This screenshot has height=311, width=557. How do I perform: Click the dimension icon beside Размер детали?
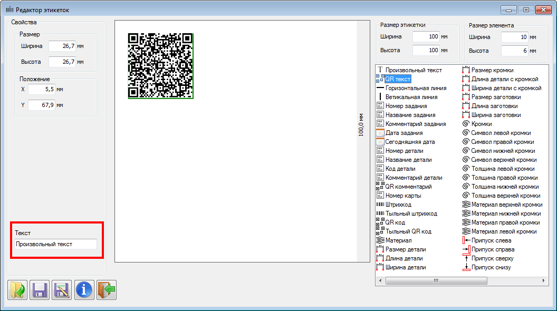(380, 249)
